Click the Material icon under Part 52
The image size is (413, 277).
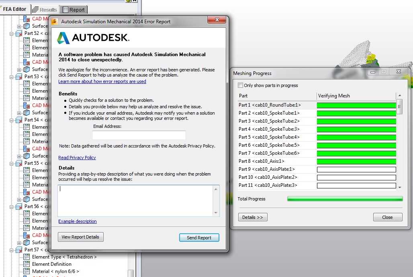click(27, 55)
